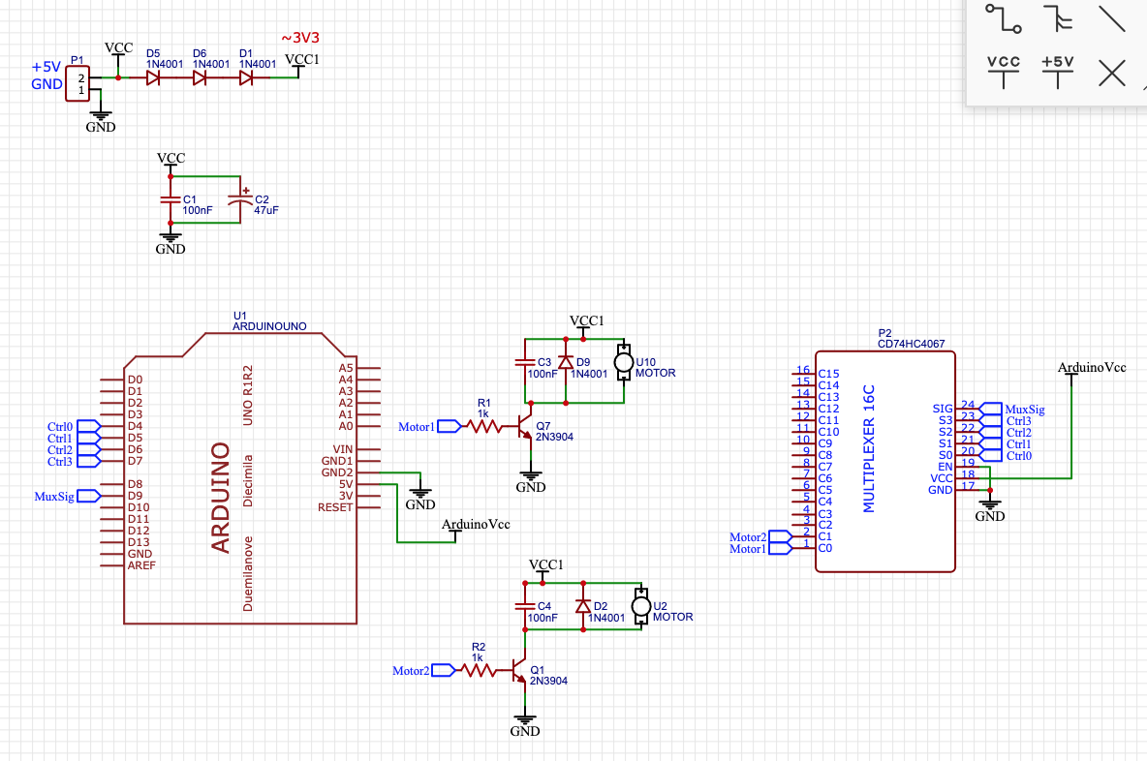
Task: Click the RESET pin label on Arduino
Action: [x=335, y=507]
